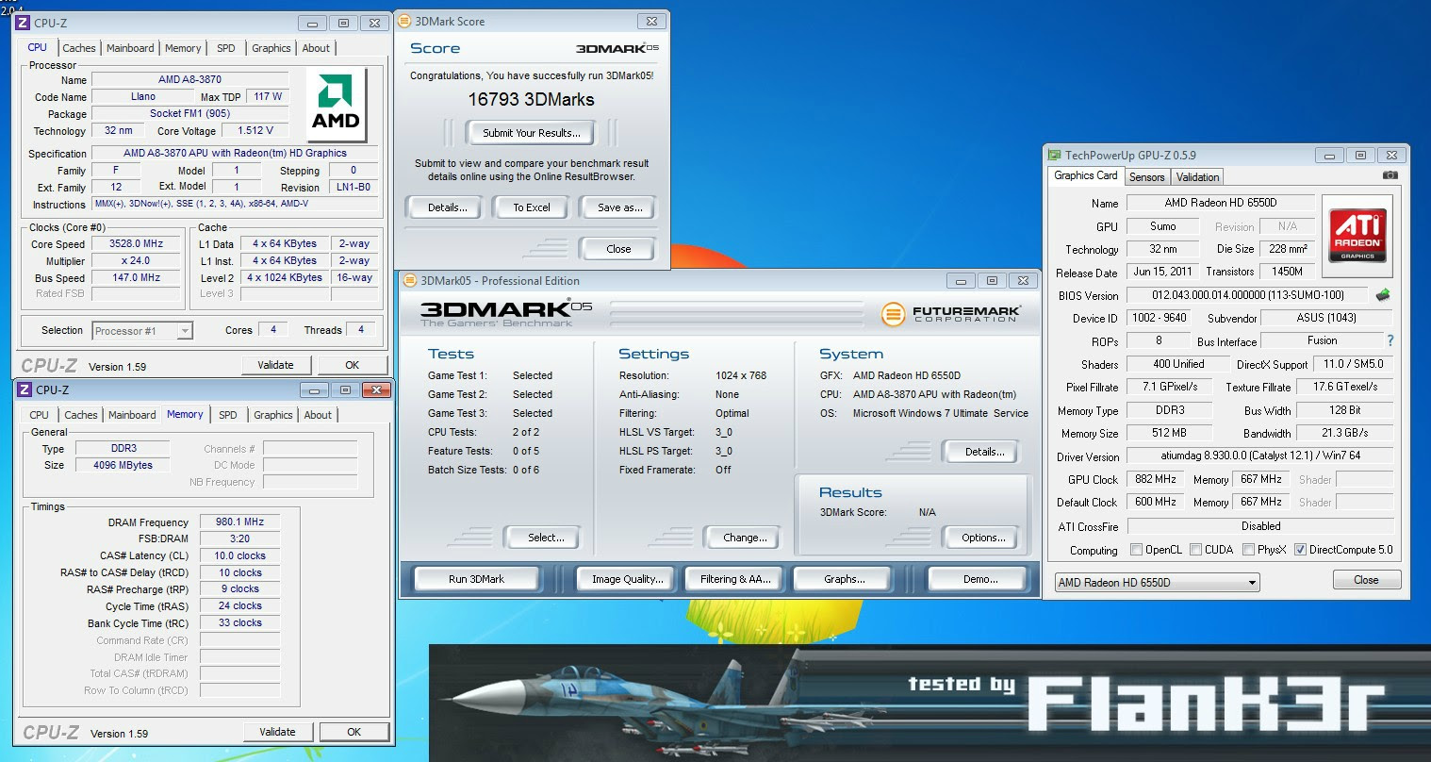Click the Core Voltage 1.512 V value
The width and height of the screenshot is (1431, 762).
point(255,130)
